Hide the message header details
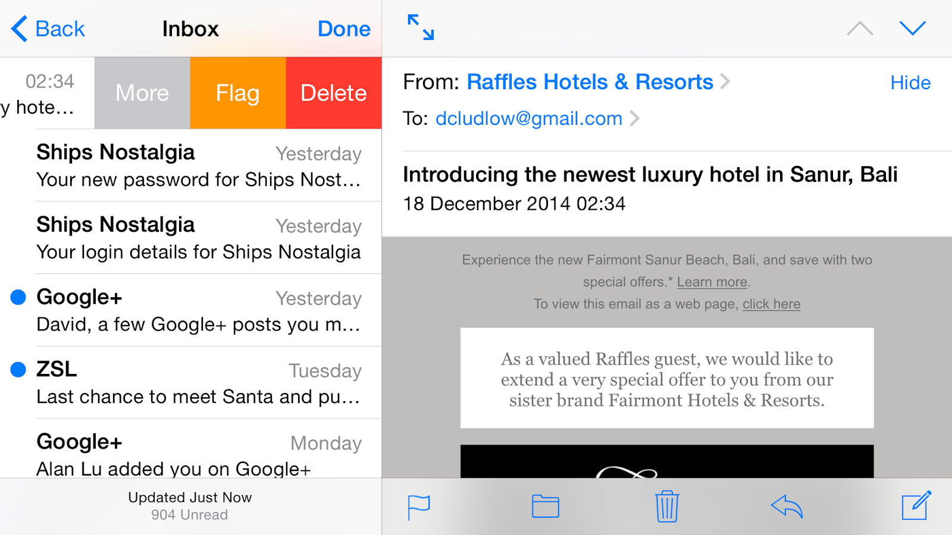This screenshot has width=952, height=535. (x=910, y=83)
